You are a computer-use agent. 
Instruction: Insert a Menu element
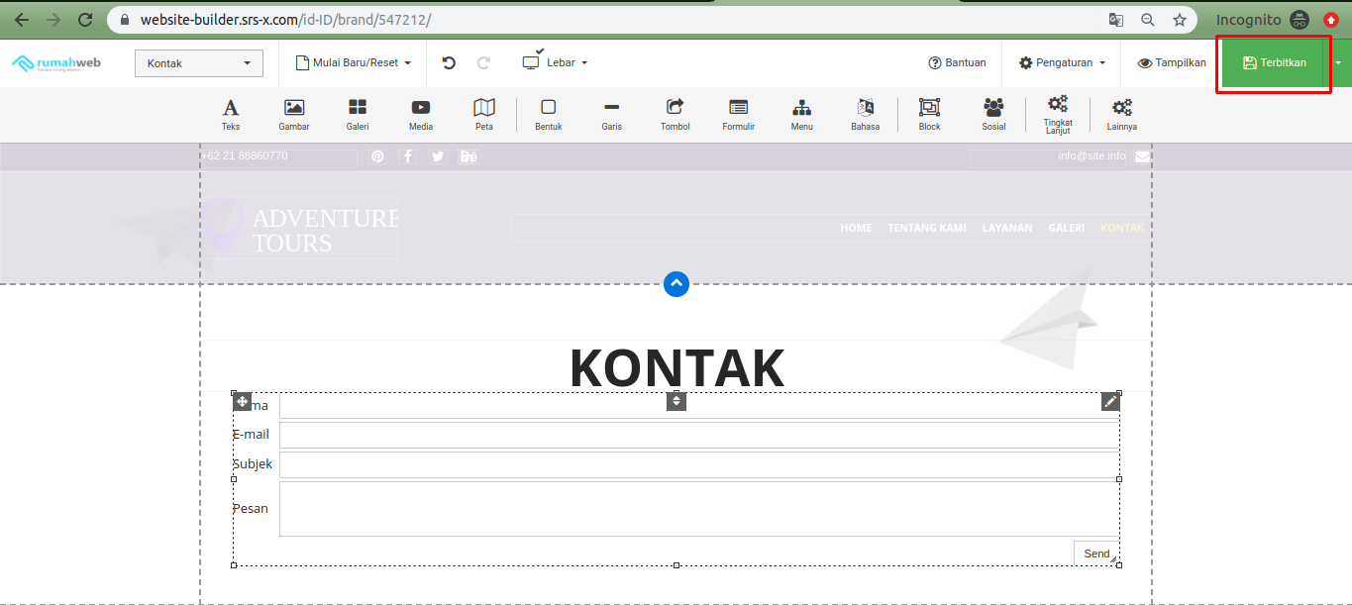pyautogui.click(x=802, y=114)
